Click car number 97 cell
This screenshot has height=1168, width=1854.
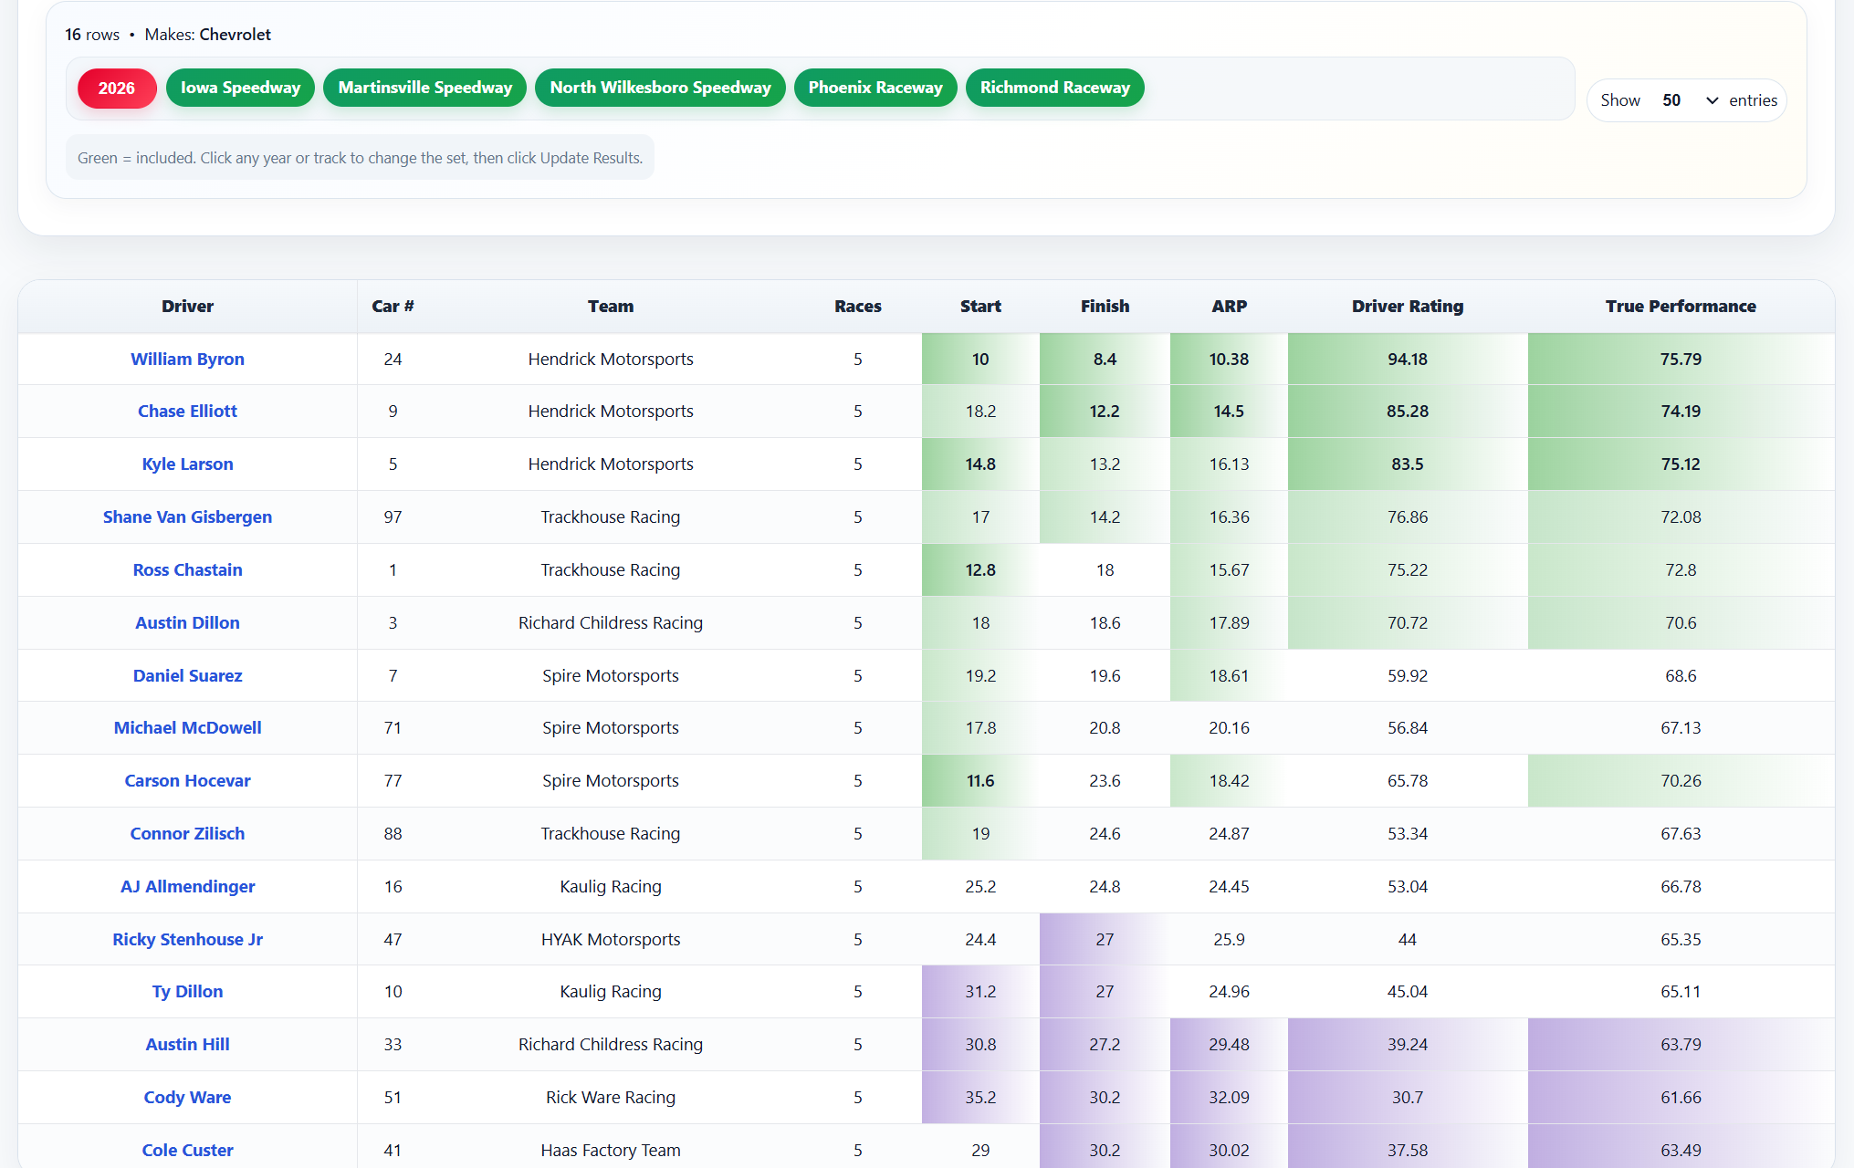point(393,517)
